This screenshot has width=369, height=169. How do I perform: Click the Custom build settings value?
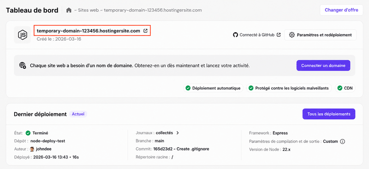click(330, 141)
